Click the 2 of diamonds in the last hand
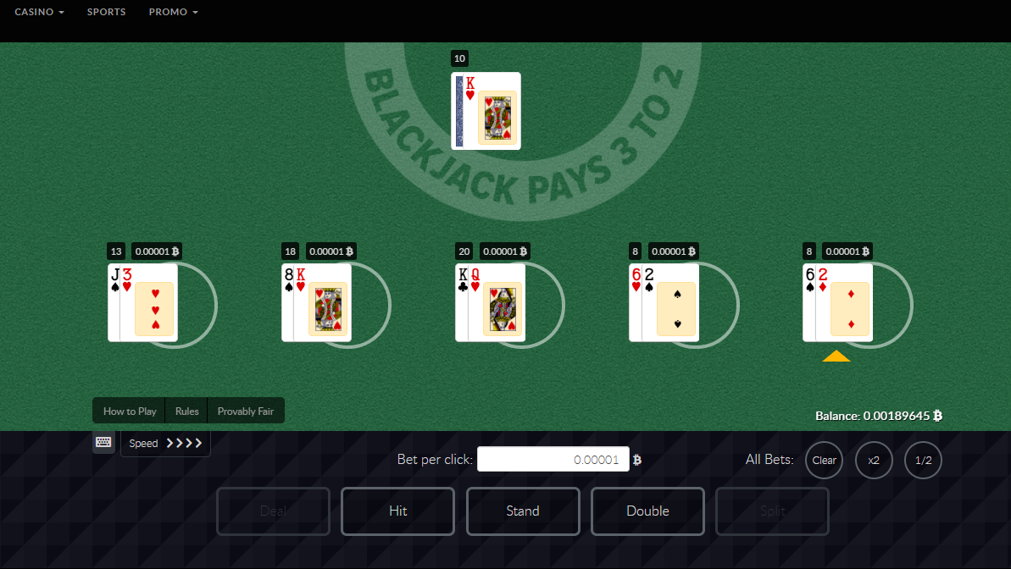1011x569 pixels. 844,302
